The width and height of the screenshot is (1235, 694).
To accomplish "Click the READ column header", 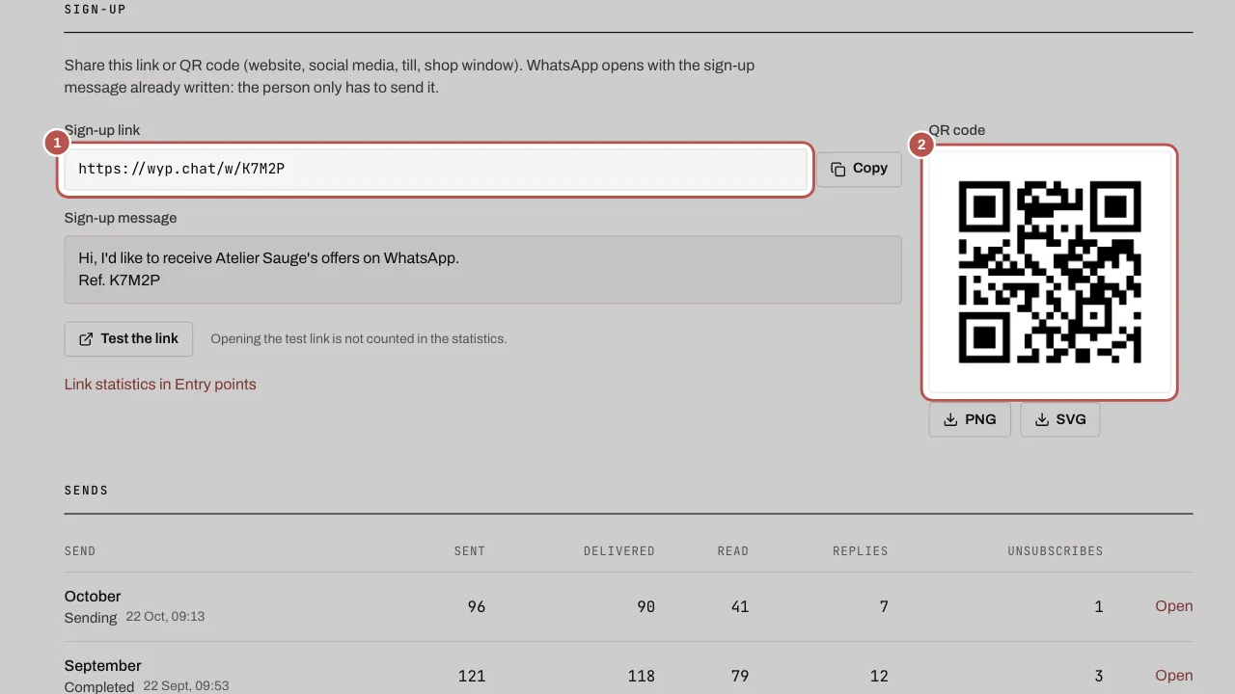I will pyautogui.click(x=733, y=551).
